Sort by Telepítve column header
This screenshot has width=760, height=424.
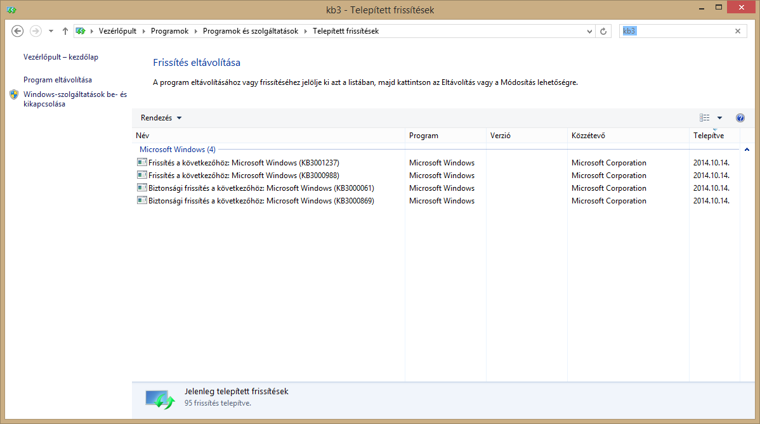point(714,136)
